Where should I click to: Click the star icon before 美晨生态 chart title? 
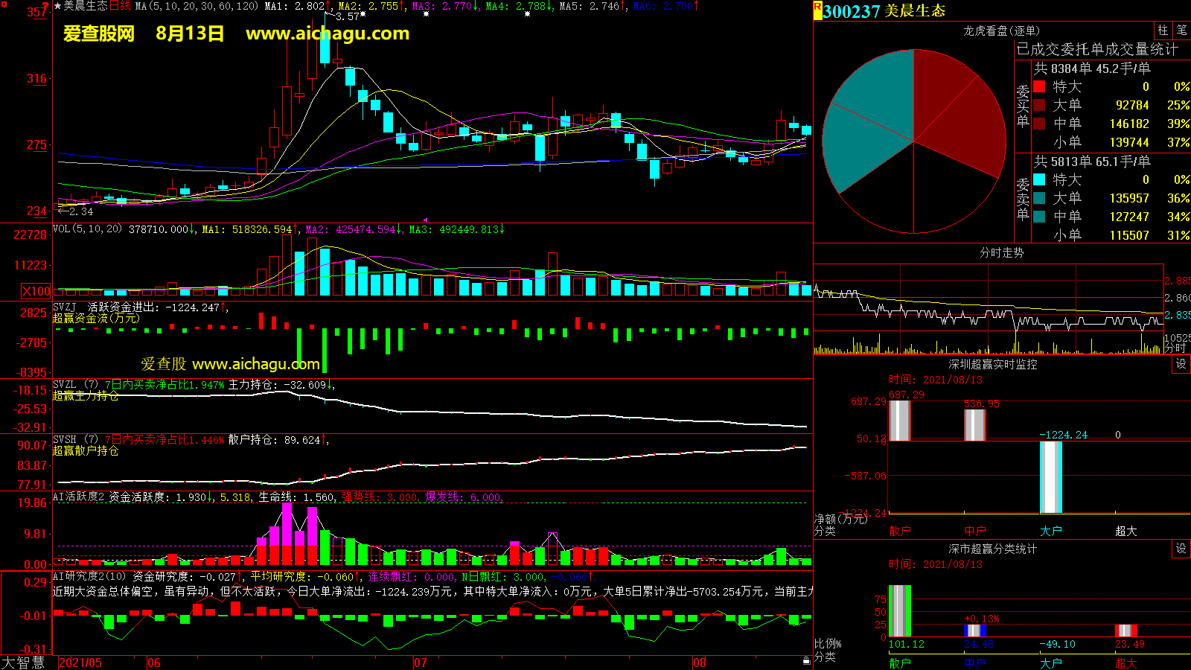[x=58, y=6]
